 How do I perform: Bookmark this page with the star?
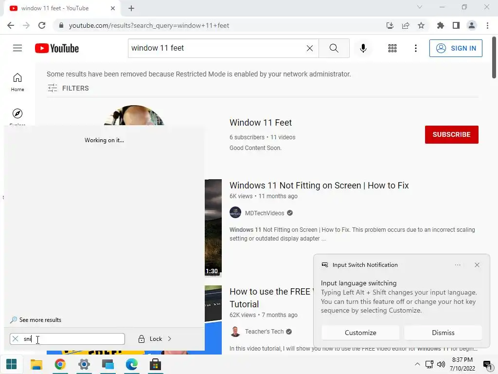point(421,25)
